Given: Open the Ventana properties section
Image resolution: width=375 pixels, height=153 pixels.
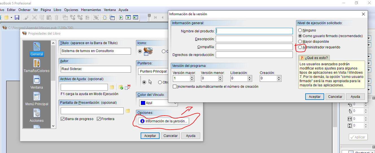Looking at the screenshot, I should (x=37, y=80).
